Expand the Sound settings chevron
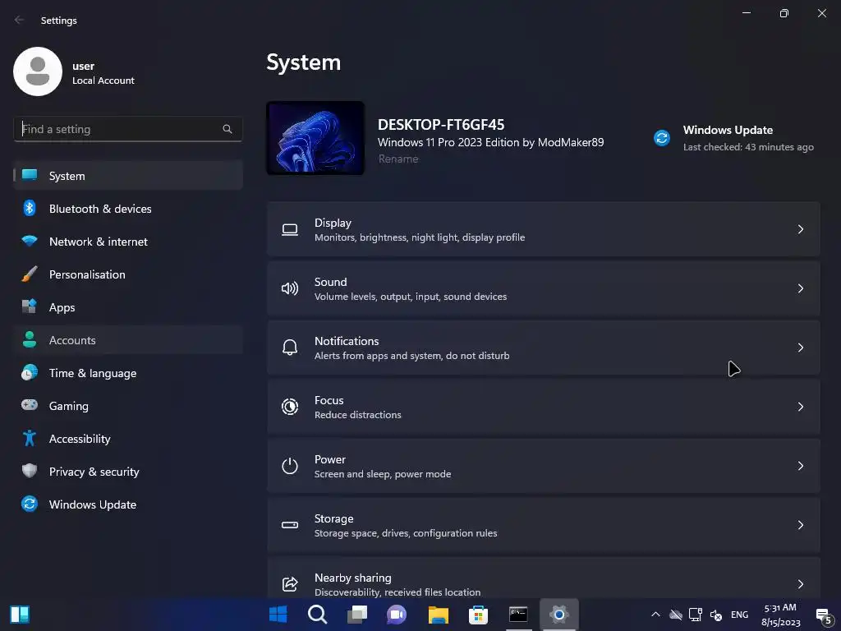This screenshot has height=631, width=841. pos(800,288)
